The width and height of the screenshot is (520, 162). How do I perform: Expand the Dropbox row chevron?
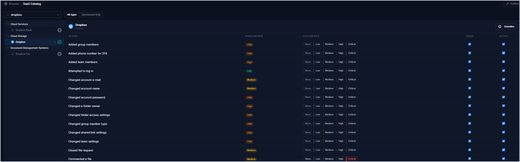point(55,42)
